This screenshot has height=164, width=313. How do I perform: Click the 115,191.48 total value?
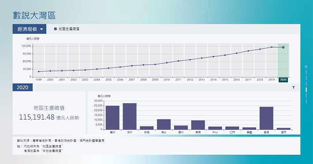(37, 117)
